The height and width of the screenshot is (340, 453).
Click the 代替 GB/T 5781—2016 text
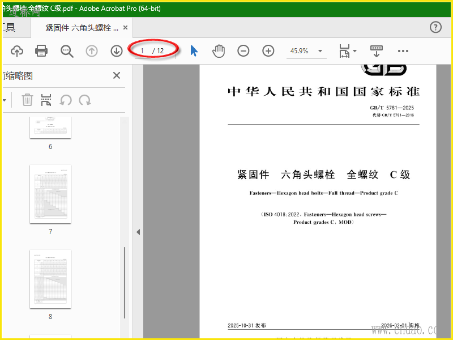(393, 115)
